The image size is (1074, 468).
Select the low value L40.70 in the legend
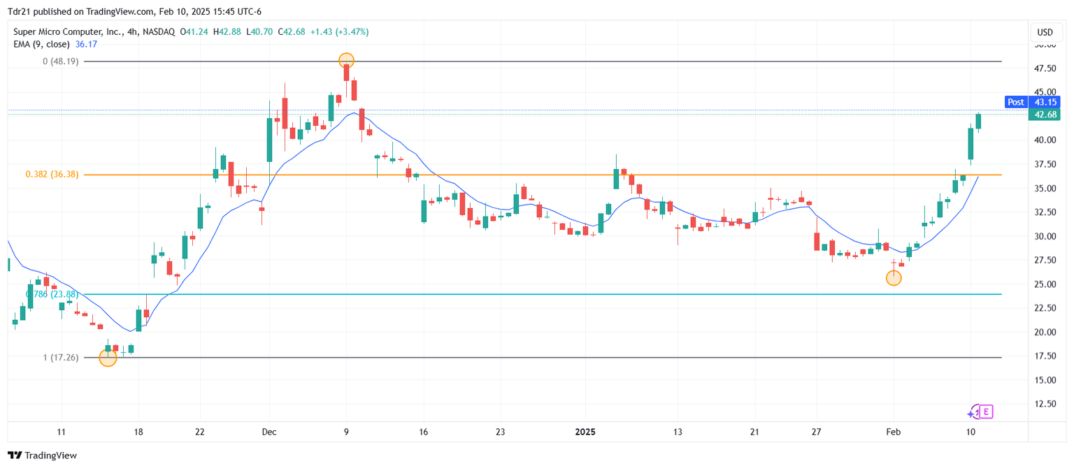coord(260,32)
